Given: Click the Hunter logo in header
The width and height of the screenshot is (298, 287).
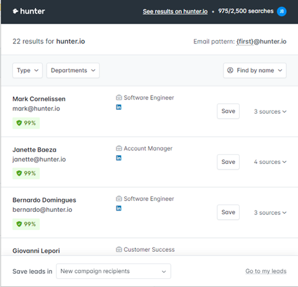Looking at the screenshot, I should (x=29, y=11).
